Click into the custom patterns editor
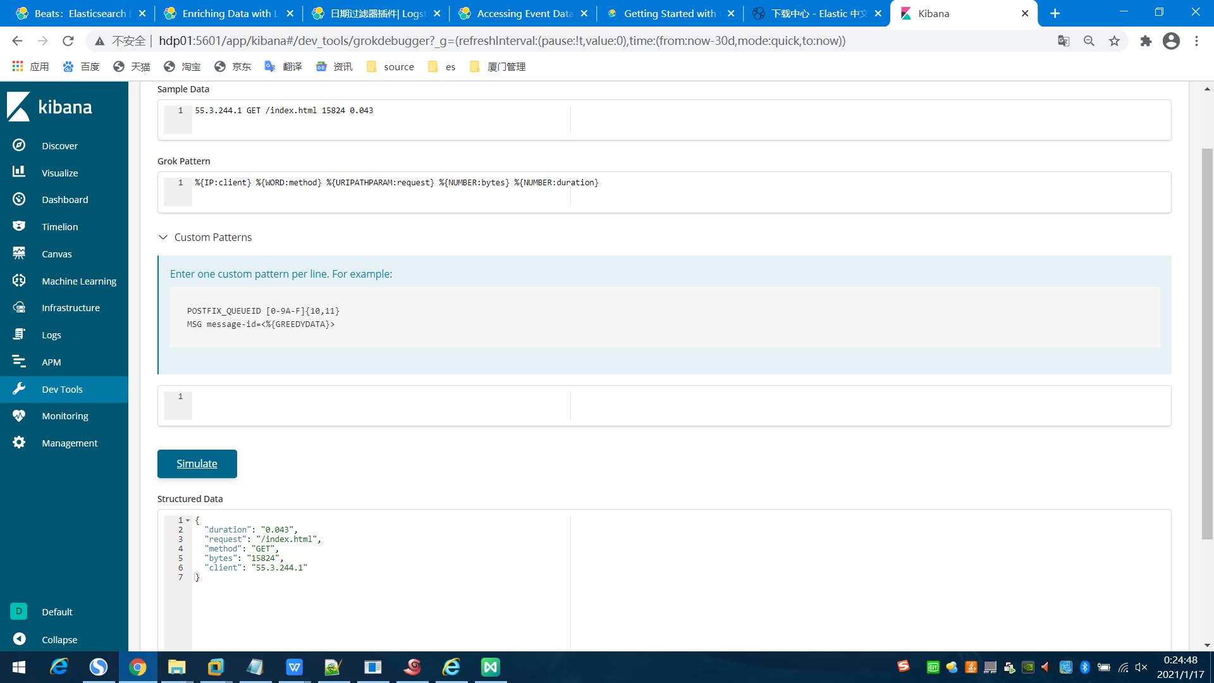 click(379, 405)
